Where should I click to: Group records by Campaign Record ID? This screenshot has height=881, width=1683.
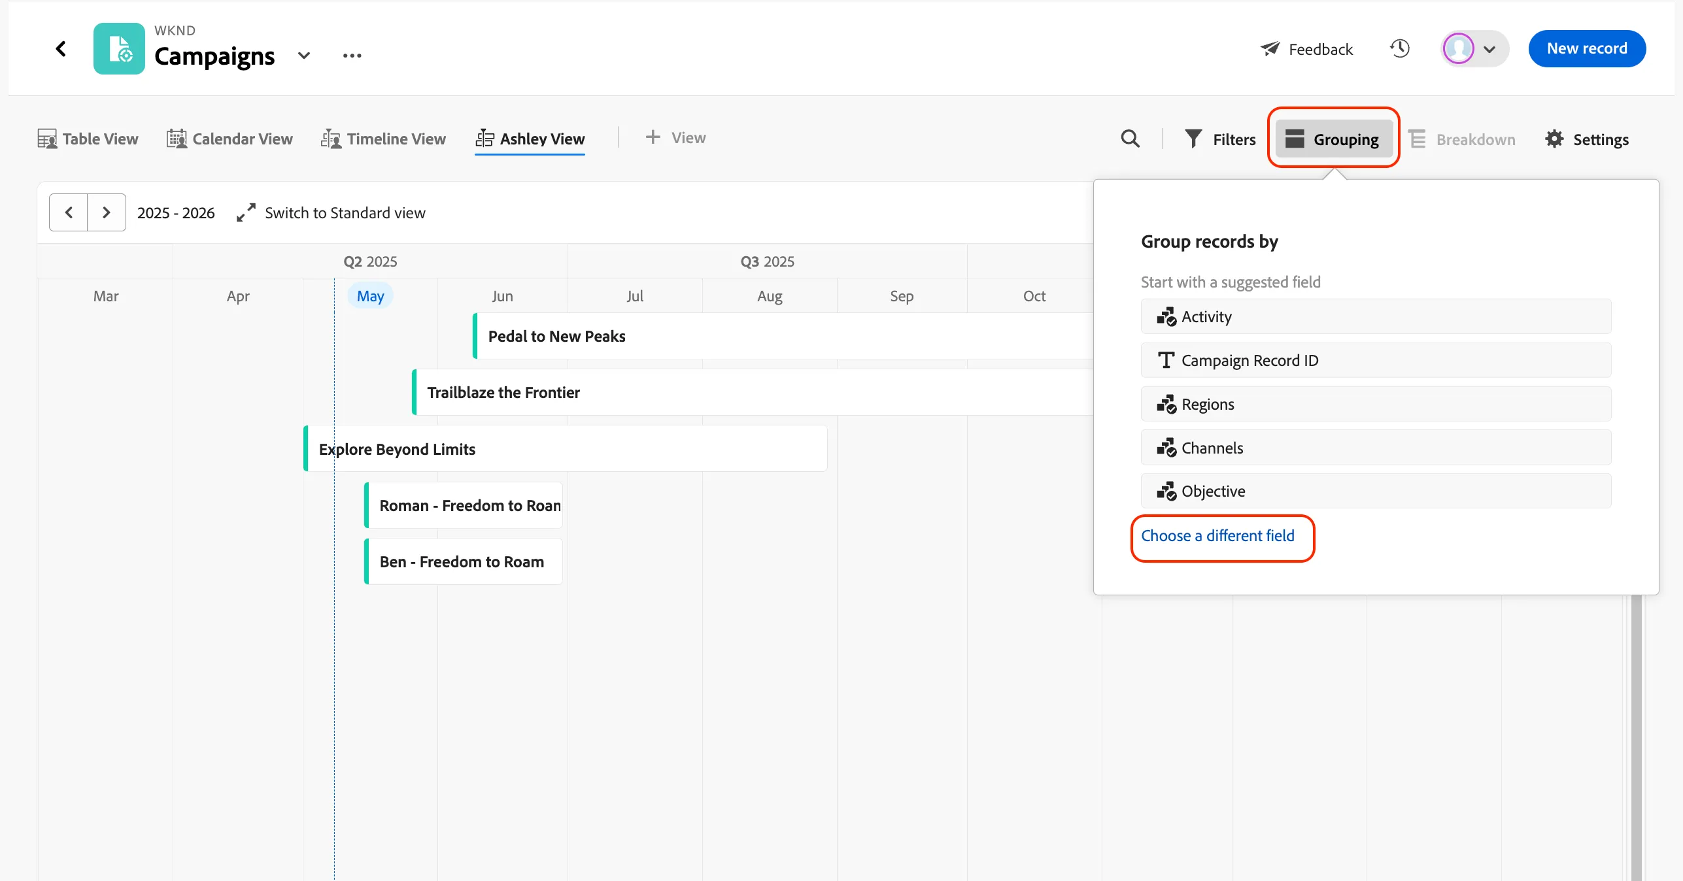1376,361
